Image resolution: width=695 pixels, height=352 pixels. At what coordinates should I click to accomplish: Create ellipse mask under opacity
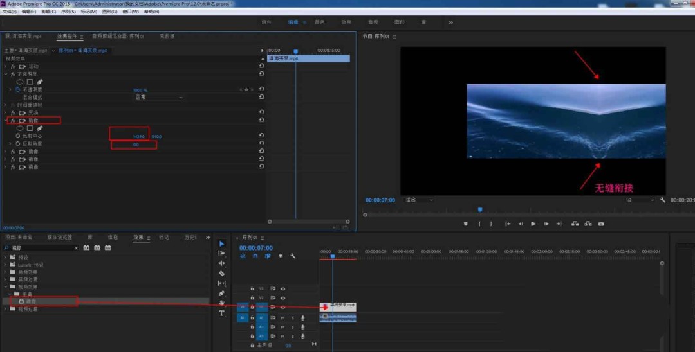coord(20,82)
